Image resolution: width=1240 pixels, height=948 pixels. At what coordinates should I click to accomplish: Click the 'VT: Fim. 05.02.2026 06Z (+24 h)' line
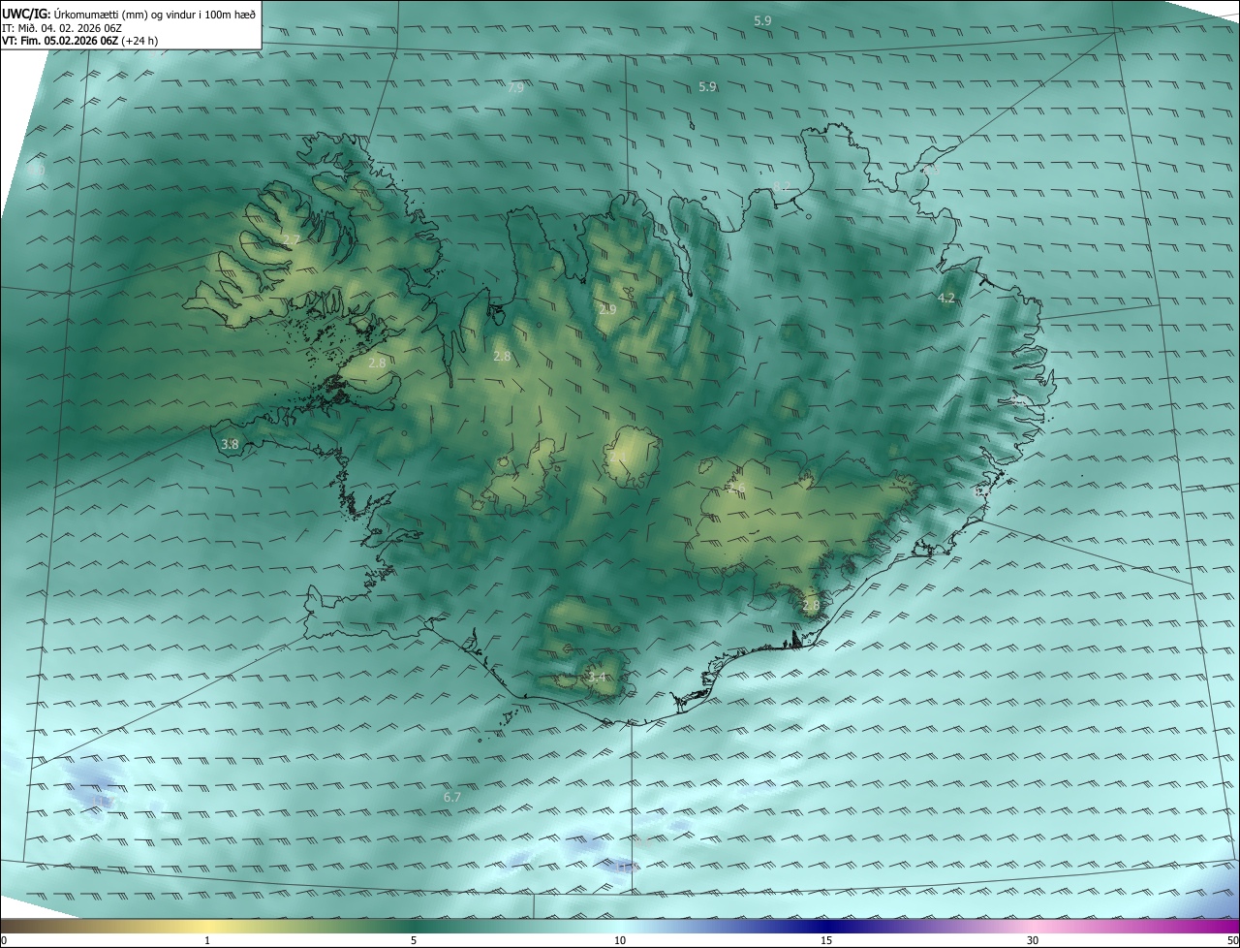pos(81,41)
